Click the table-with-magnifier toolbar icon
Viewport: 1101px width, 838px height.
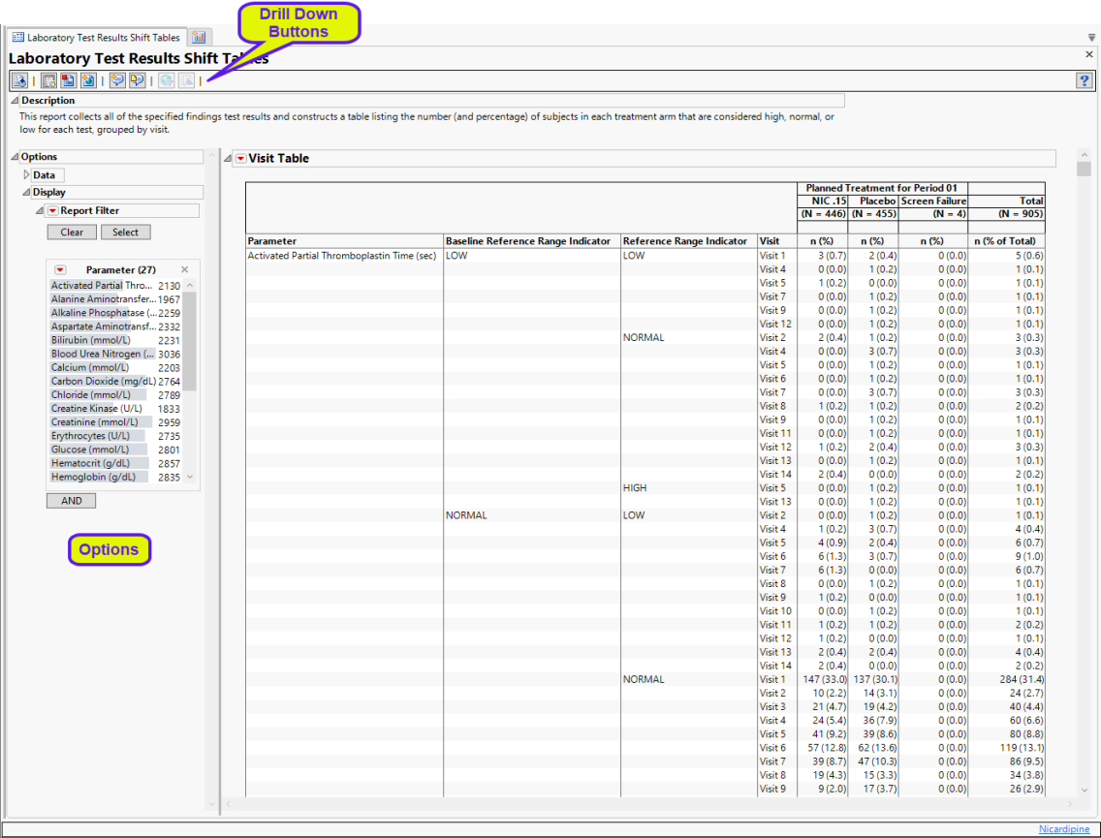48,80
